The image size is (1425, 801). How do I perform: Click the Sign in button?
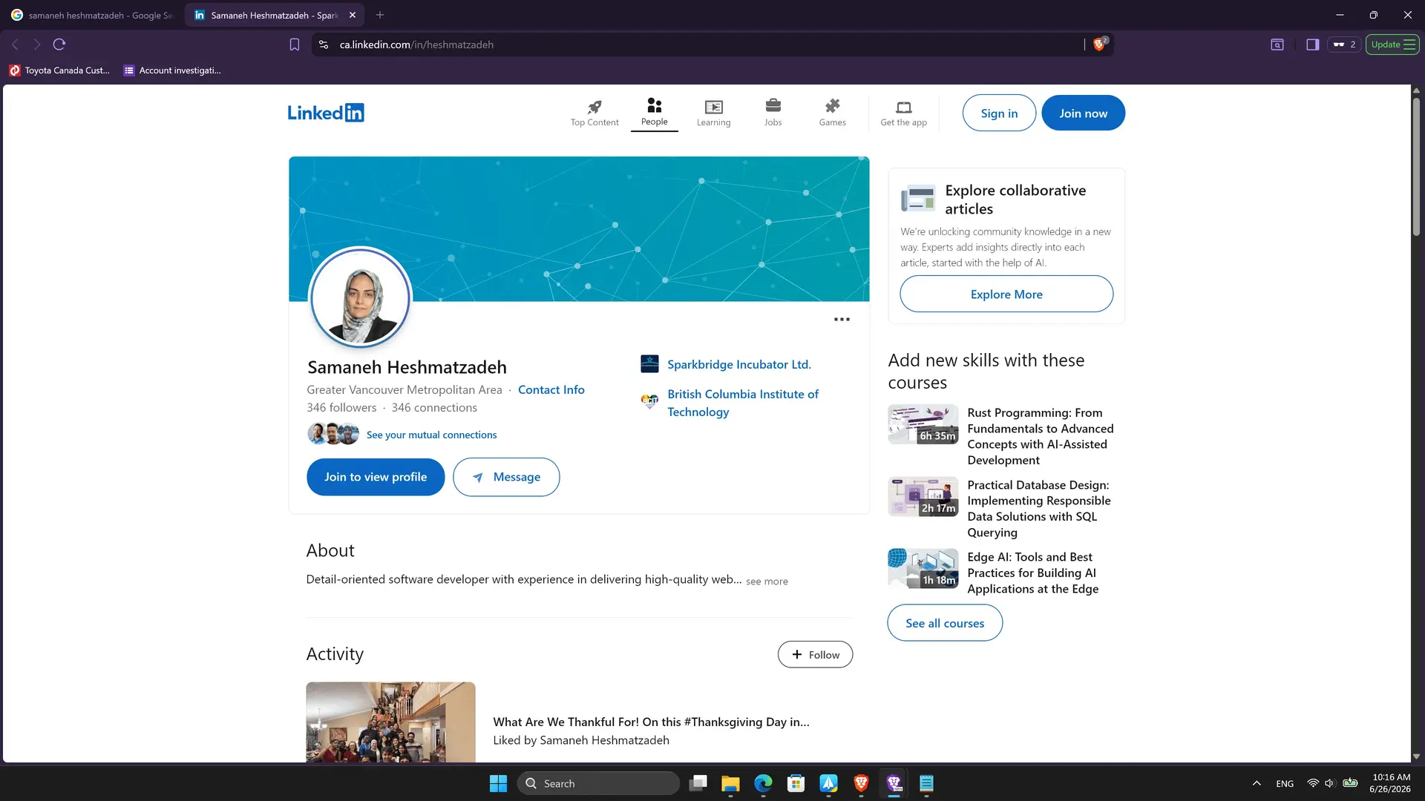(999, 113)
